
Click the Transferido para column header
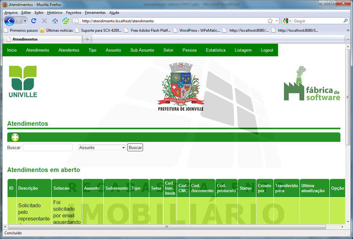coord(286,188)
